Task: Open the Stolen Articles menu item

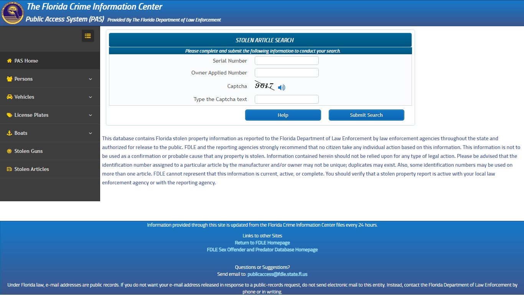Action: point(50,169)
